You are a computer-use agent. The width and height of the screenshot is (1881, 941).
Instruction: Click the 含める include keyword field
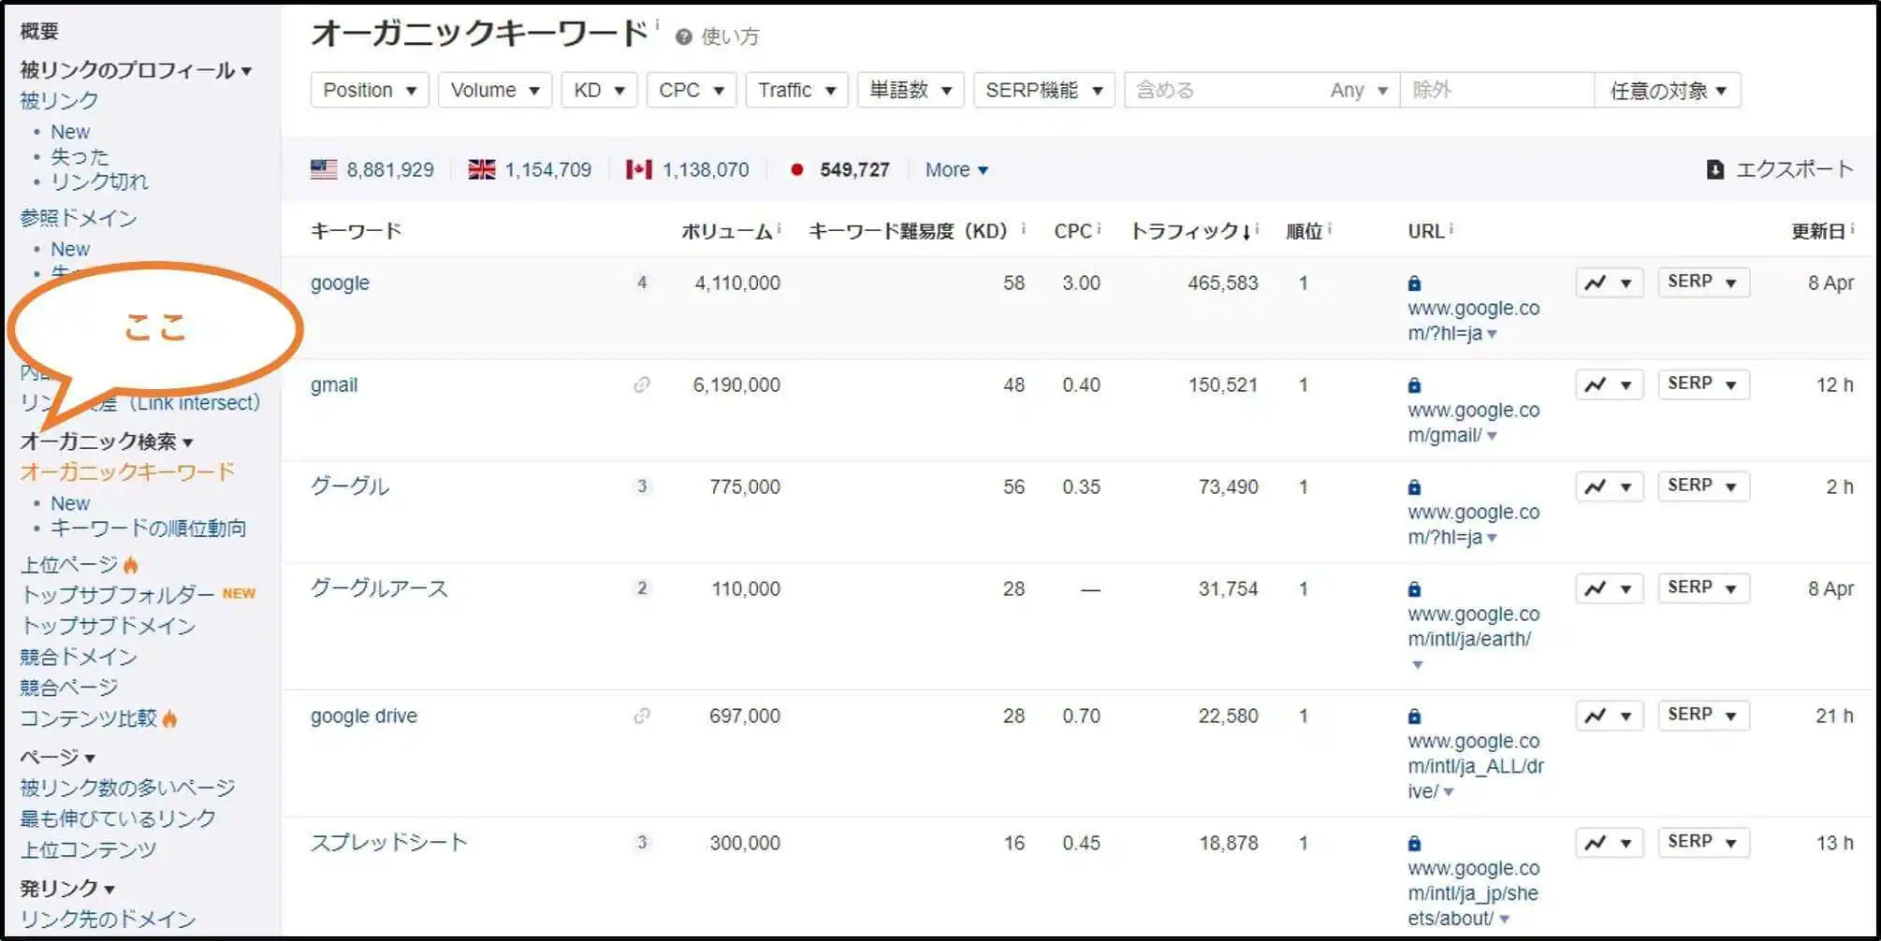pos(1224,90)
